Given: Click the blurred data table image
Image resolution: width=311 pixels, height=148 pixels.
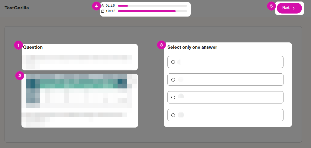Looking at the screenshot, I should pyautogui.click(x=79, y=91).
